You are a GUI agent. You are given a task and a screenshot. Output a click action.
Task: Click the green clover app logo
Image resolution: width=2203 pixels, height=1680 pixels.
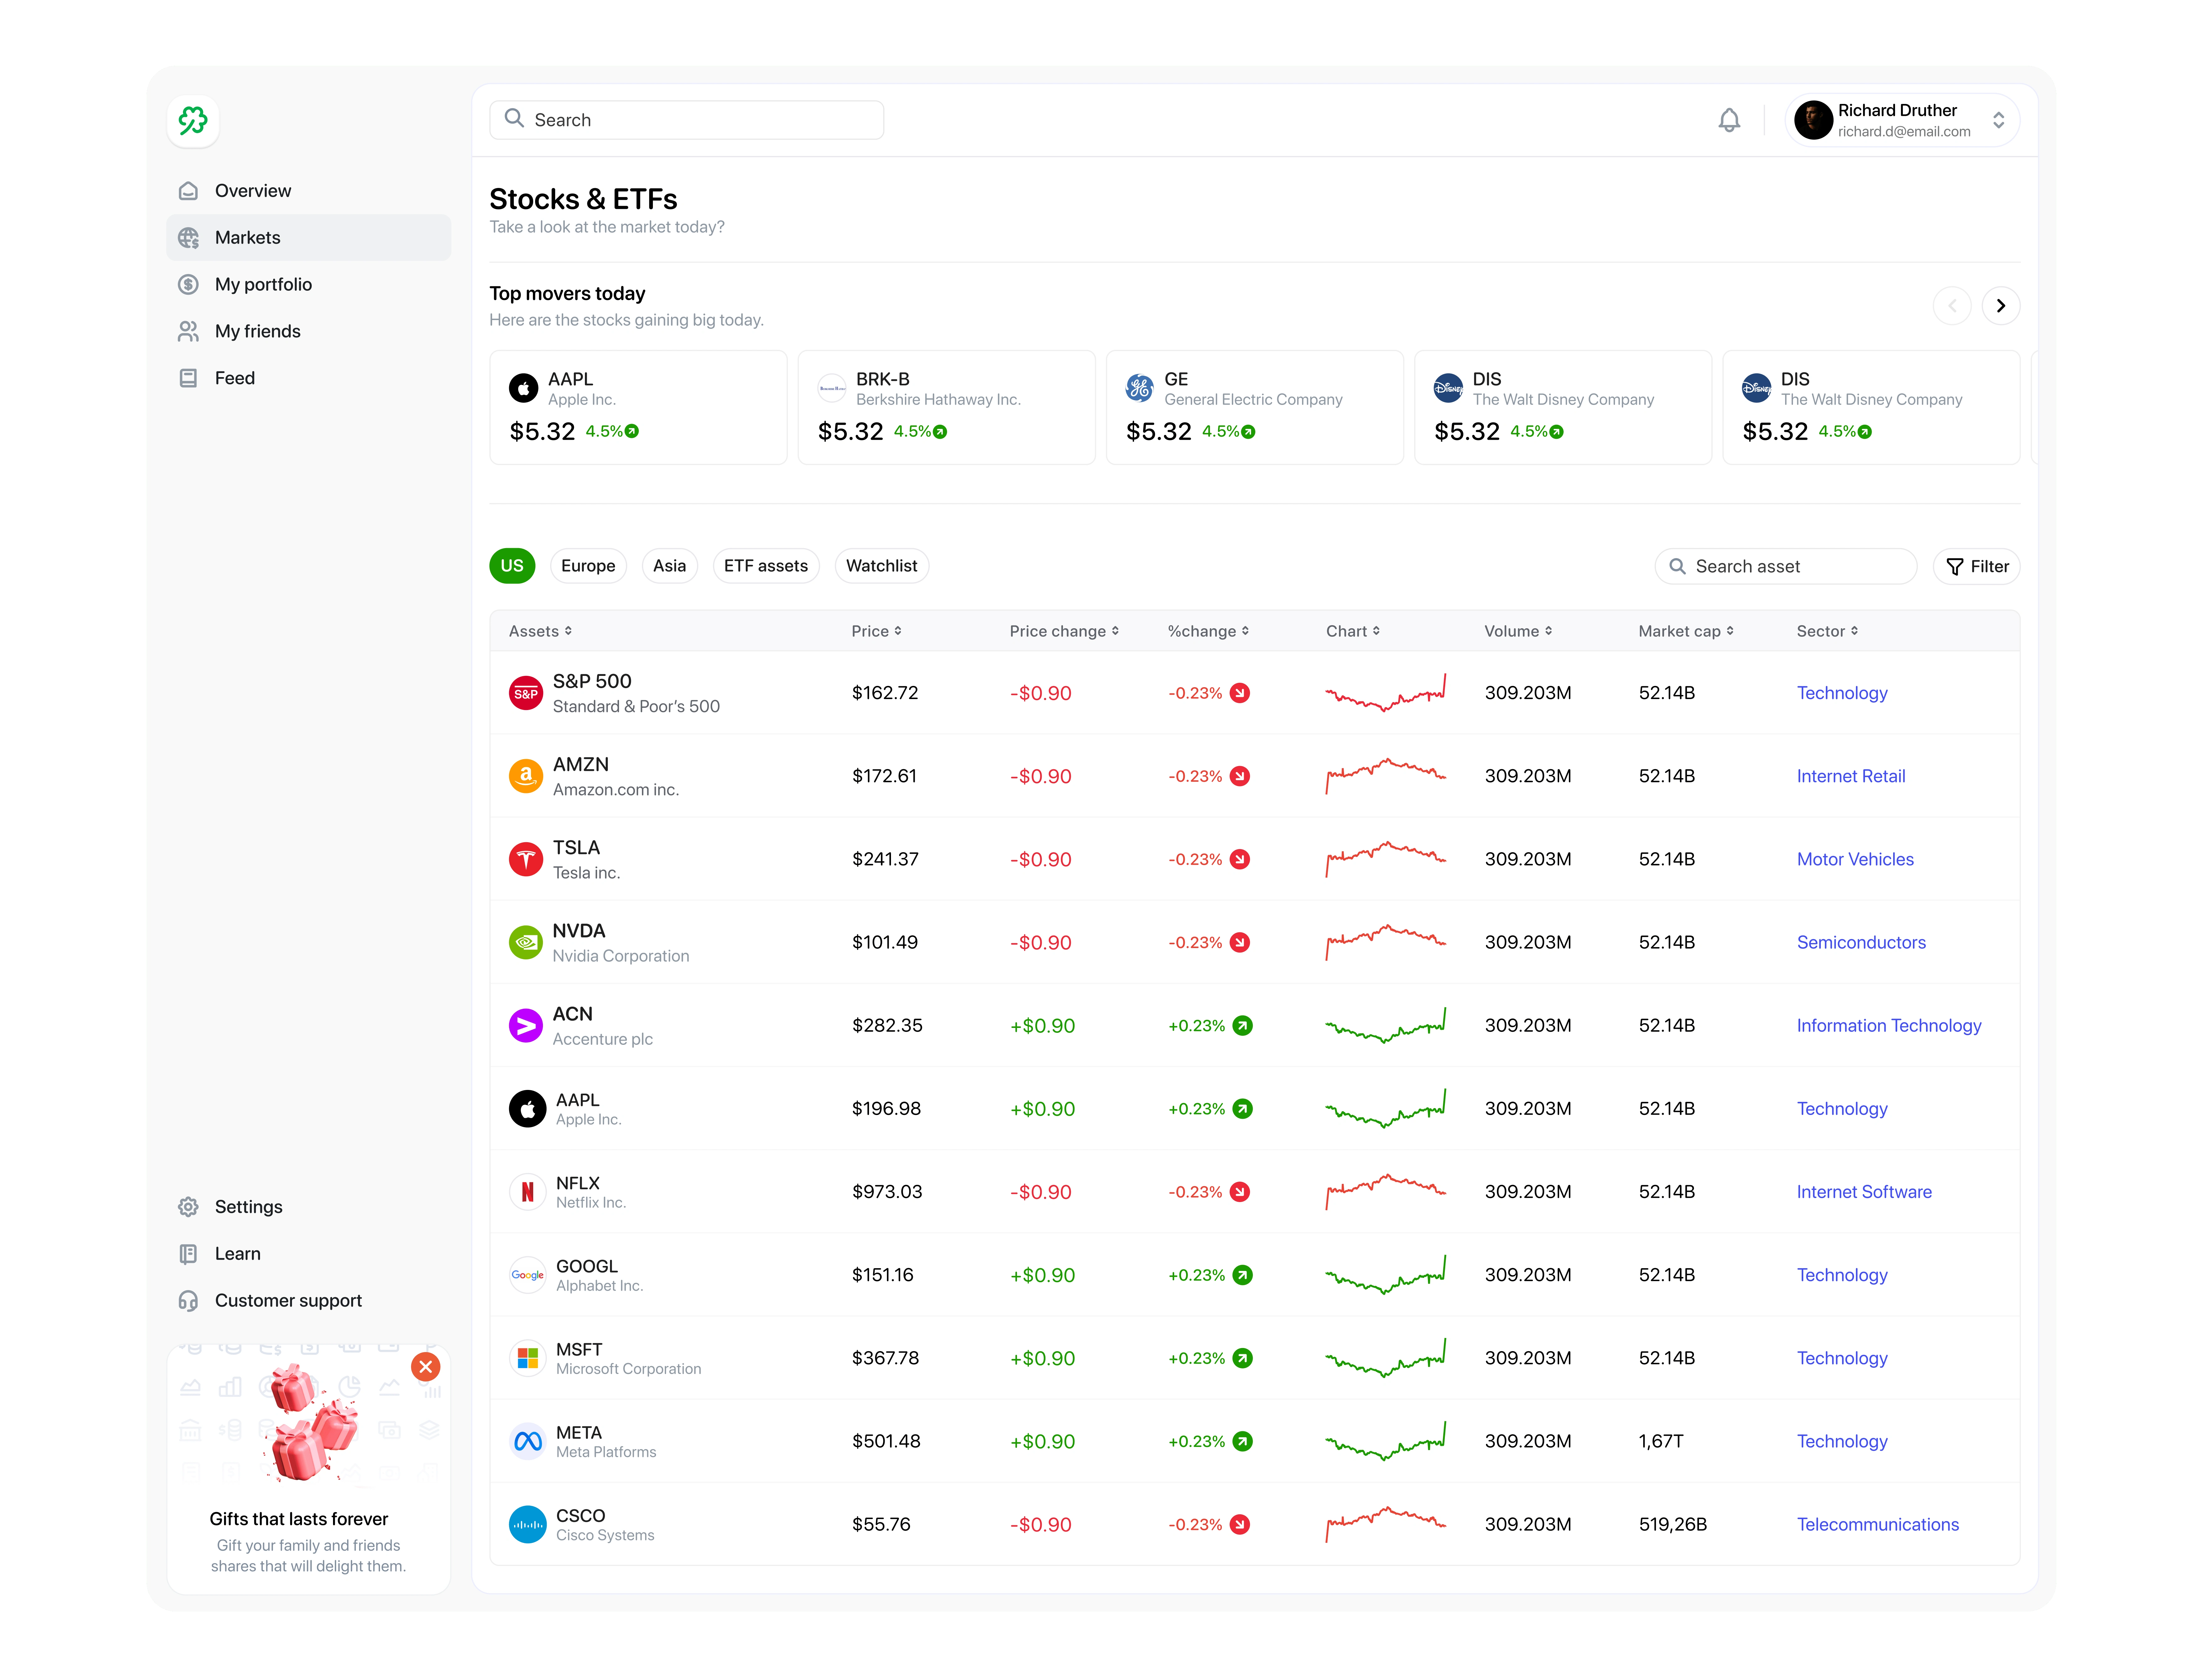pos(193,121)
